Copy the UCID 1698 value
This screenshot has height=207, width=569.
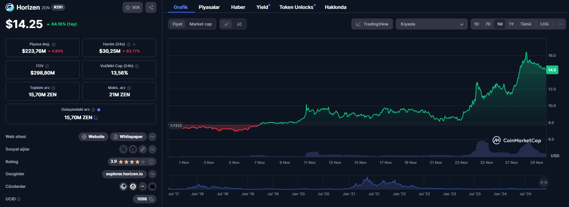pyautogui.click(x=151, y=199)
